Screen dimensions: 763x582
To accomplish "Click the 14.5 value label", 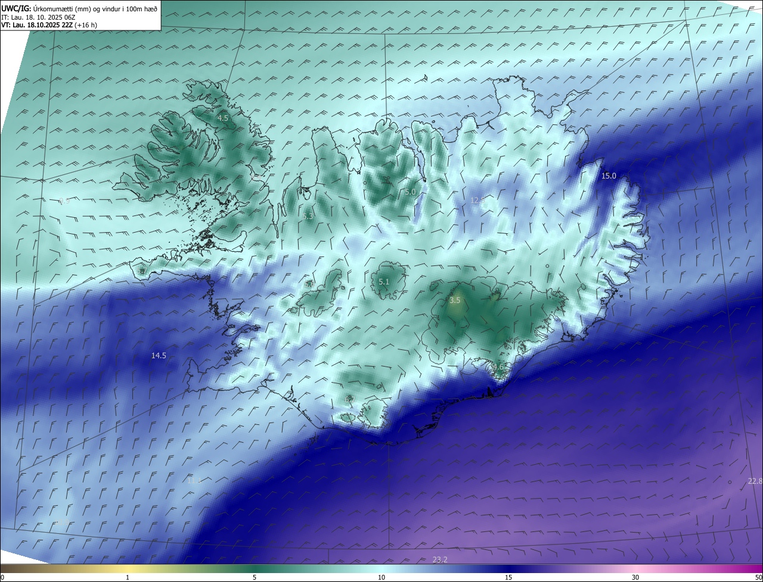I will (x=159, y=355).
